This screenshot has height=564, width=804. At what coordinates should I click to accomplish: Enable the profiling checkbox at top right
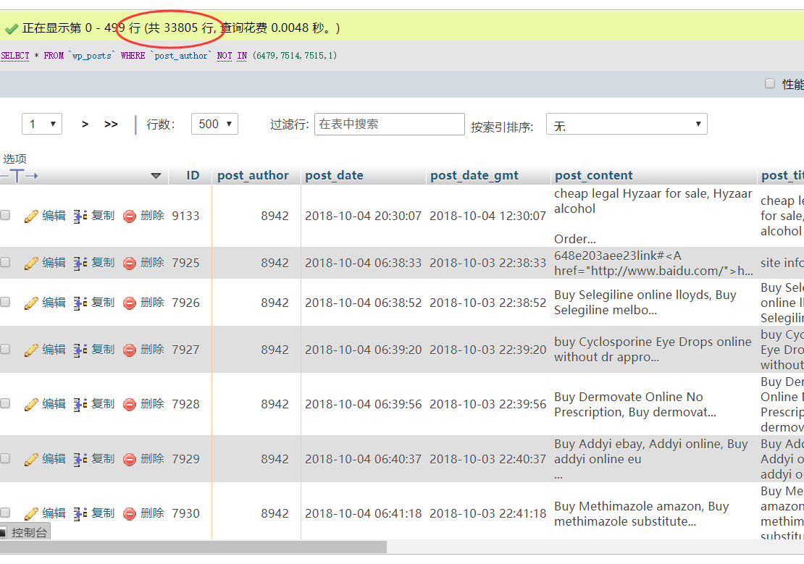pyautogui.click(x=770, y=84)
